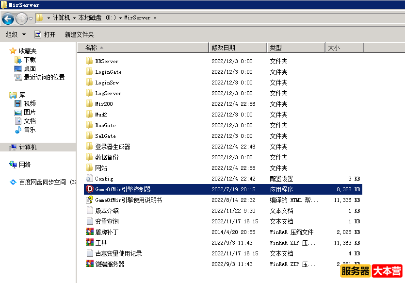Click the 工具 ZIP archive icon

tap(89, 243)
